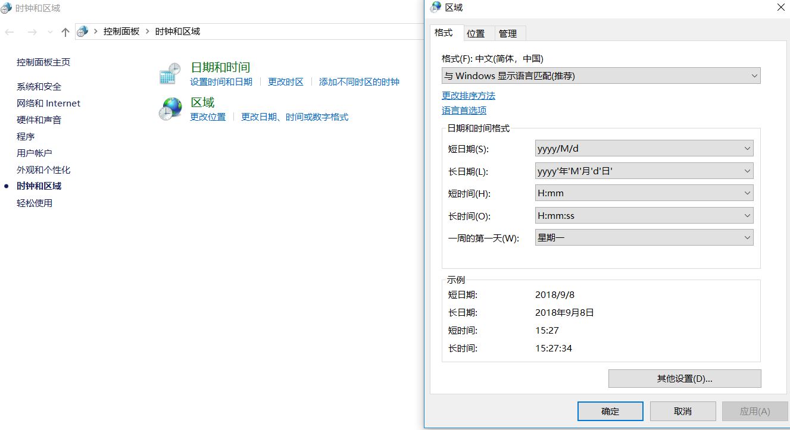
Task: Open the 短日期 format dropdown
Action: 644,148
